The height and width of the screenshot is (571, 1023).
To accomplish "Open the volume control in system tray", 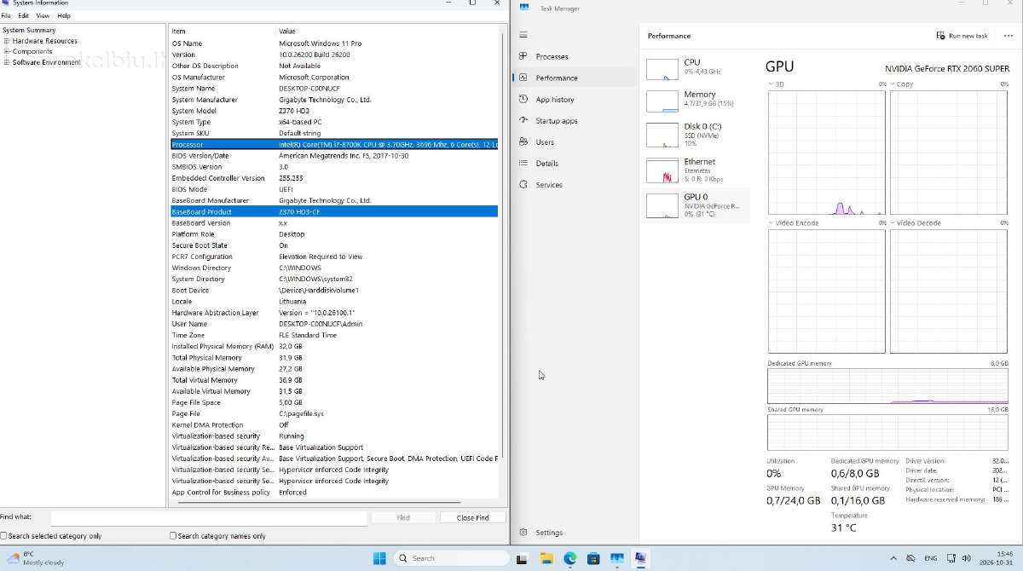I will click(x=967, y=558).
